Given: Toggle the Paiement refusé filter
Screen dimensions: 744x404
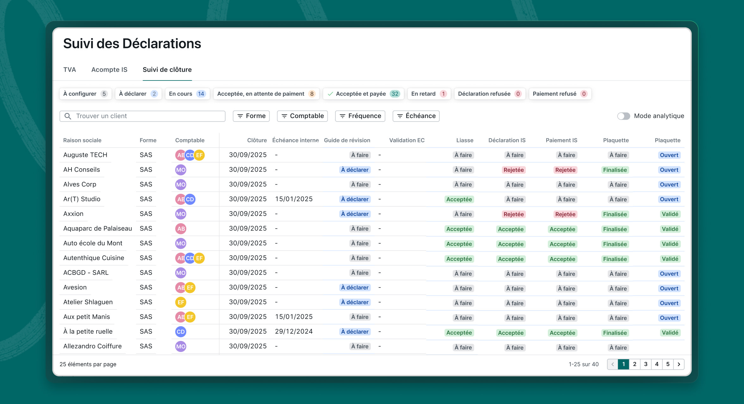Looking at the screenshot, I should point(560,94).
